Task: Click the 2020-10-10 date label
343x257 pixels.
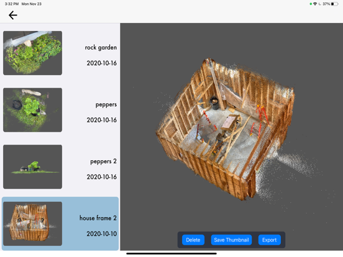Action: point(102,233)
